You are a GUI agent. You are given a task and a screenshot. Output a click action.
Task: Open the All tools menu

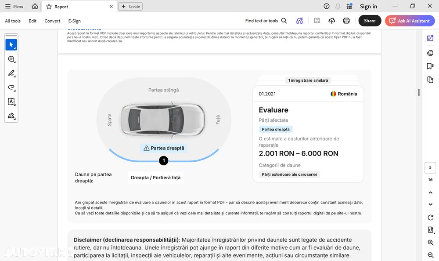click(13, 21)
